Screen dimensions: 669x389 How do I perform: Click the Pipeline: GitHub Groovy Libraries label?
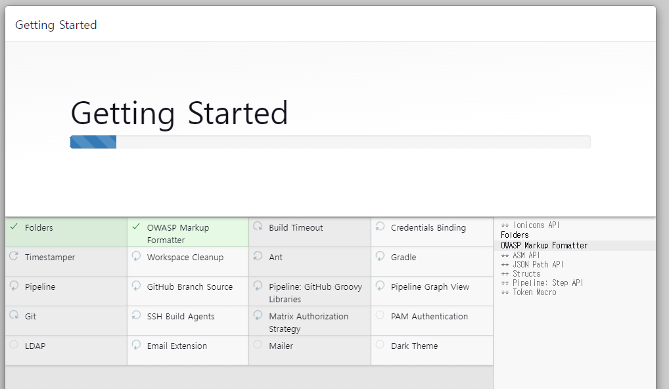tap(315, 292)
